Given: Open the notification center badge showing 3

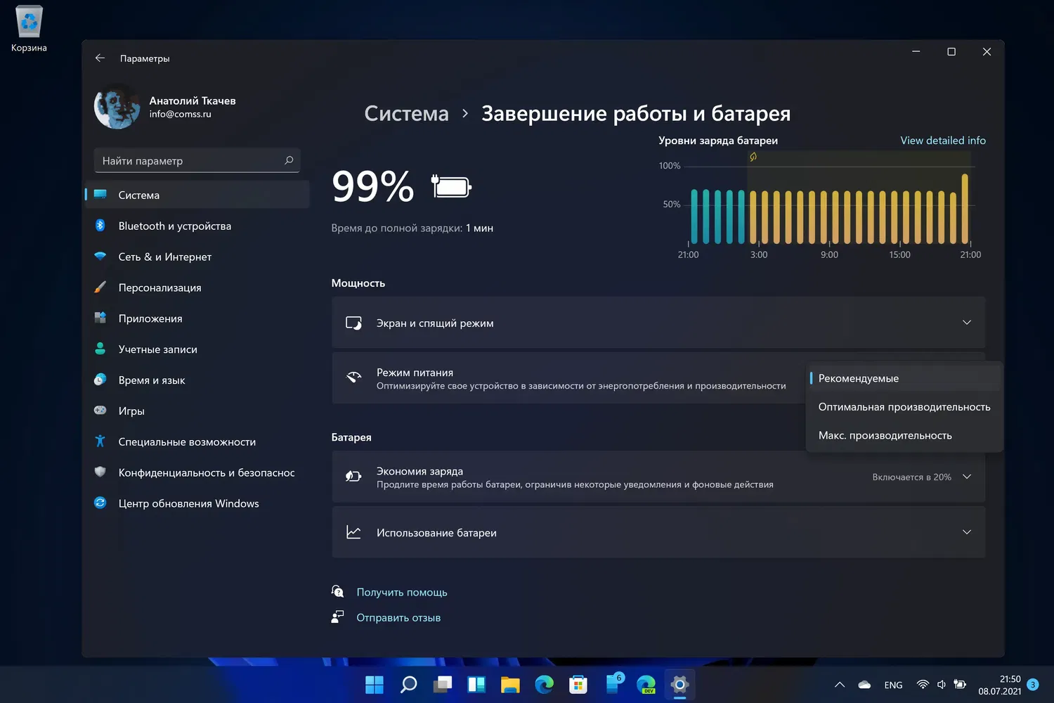Looking at the screenshot, I should click(1033, 685).
